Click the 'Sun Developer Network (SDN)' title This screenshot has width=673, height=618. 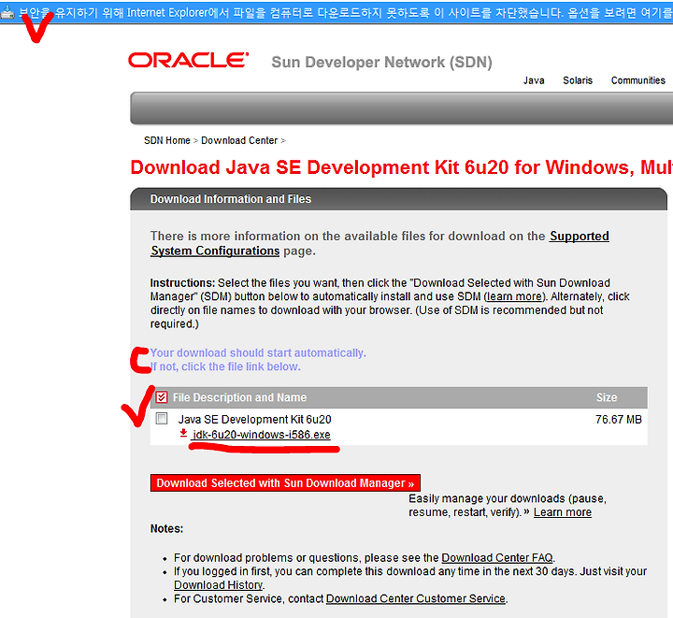coord(381,63)
